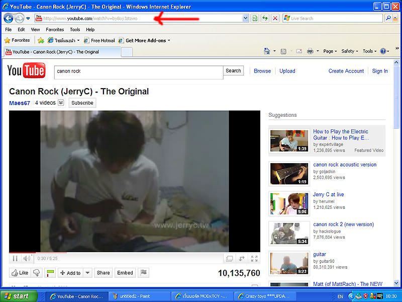Seek the video using the progress bar
402x302 pixels.
[x=135, y=253]
